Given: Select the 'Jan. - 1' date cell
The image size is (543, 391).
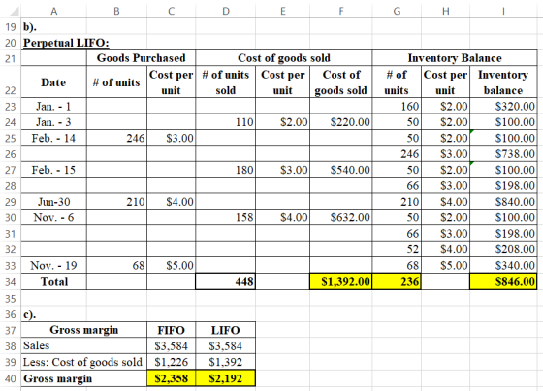Looking at the screenshot, I should click(x=53, y=106).
